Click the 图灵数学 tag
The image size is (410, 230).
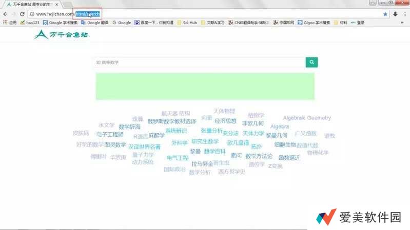115,144
